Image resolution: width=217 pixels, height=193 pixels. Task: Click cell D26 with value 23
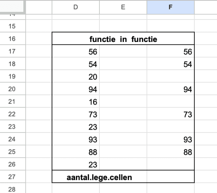pos(76,165)
